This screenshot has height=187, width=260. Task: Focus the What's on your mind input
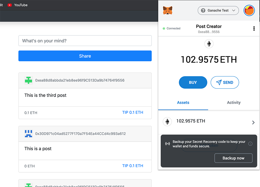pyautogui.click(x=85, y=41)
